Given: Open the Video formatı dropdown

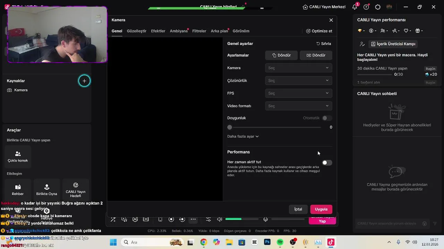Looking at the screenshot, I should [299, 106].
